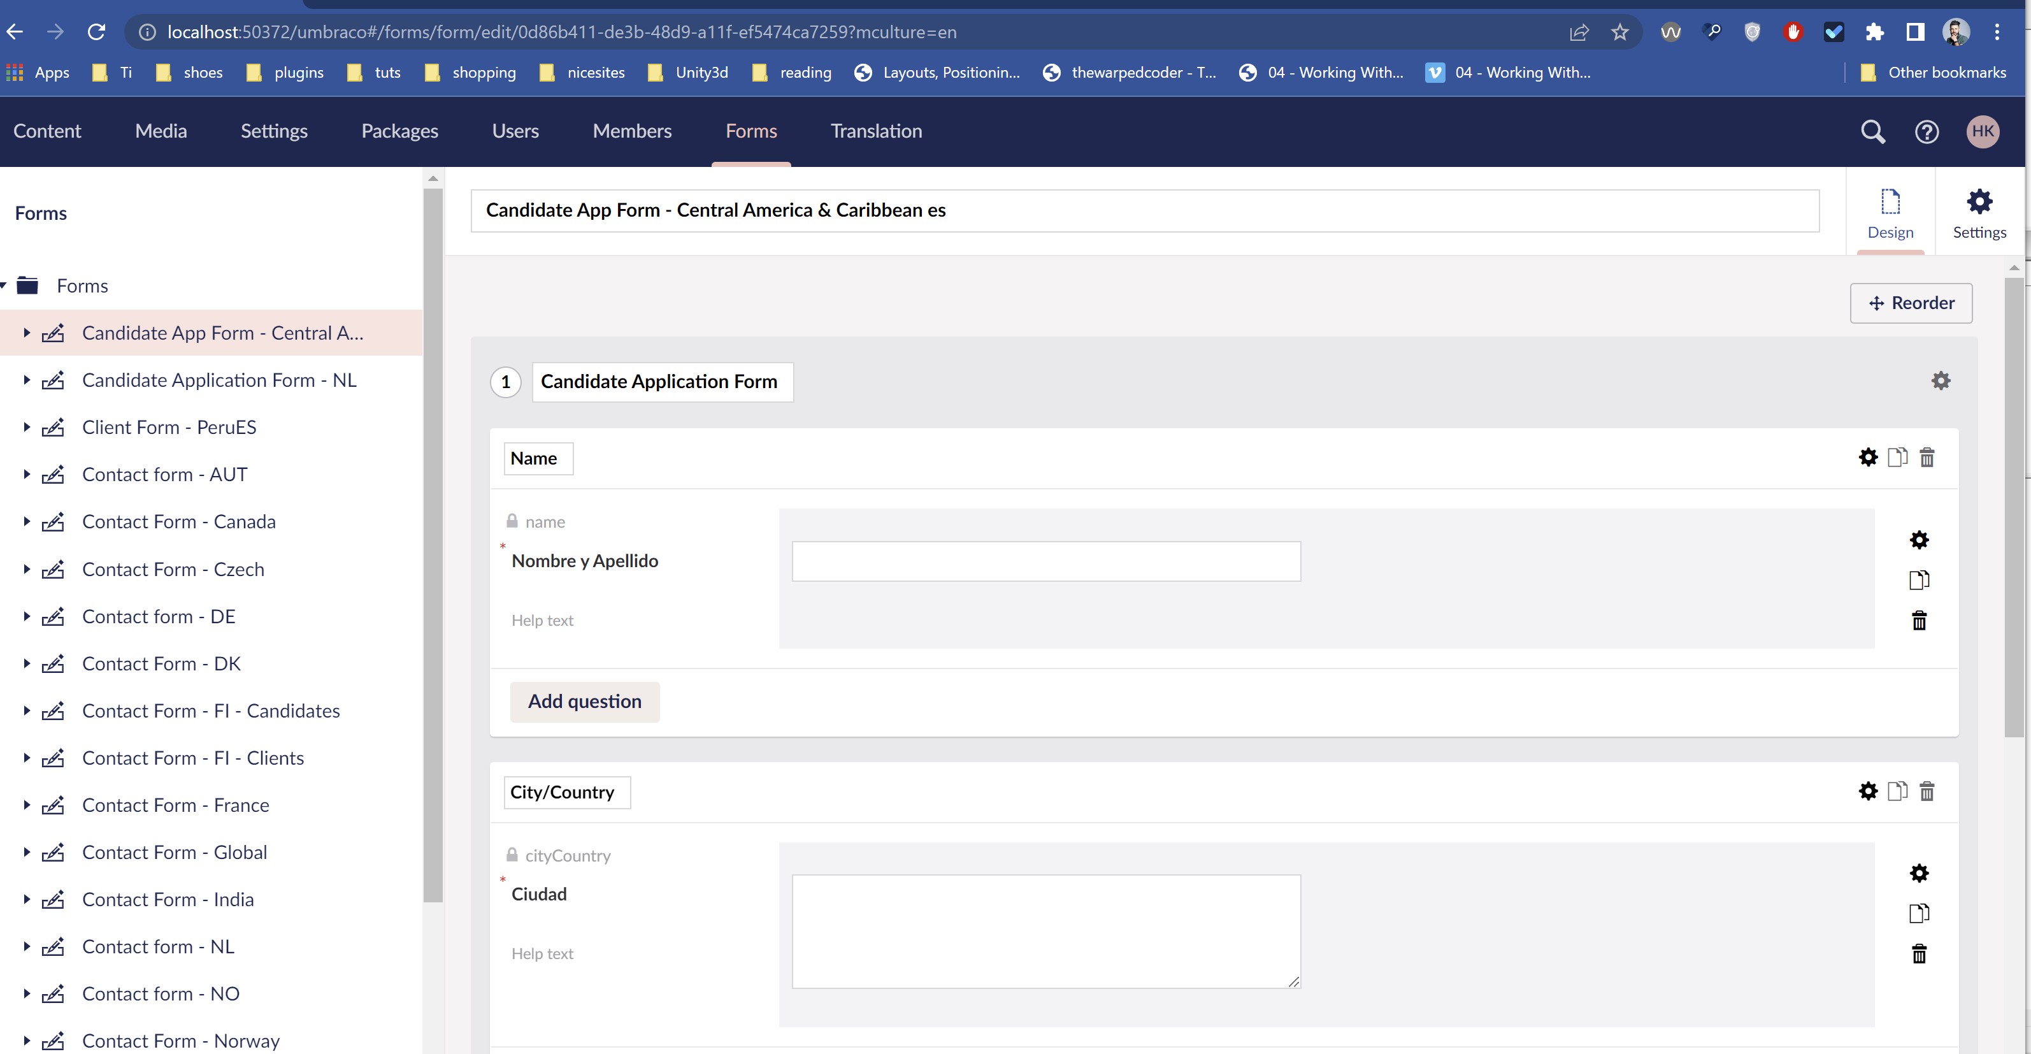Switch to the Settings tab of form

tap(1979, 213)
